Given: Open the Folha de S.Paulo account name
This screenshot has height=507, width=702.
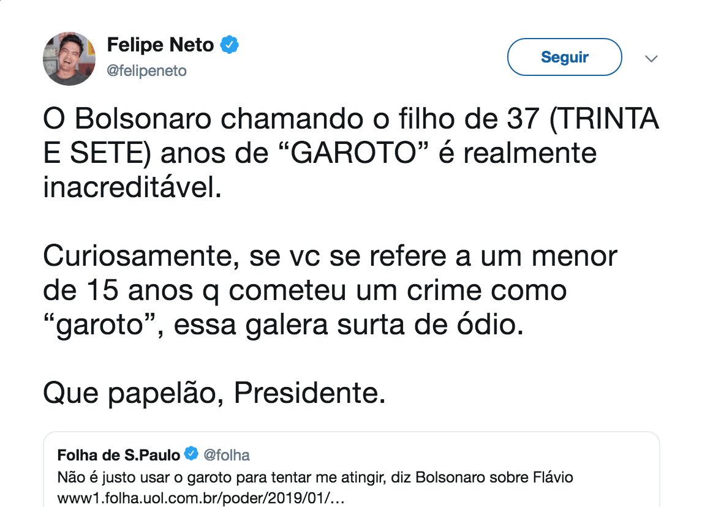Looking at the screenshot, I should coord(118,455).
